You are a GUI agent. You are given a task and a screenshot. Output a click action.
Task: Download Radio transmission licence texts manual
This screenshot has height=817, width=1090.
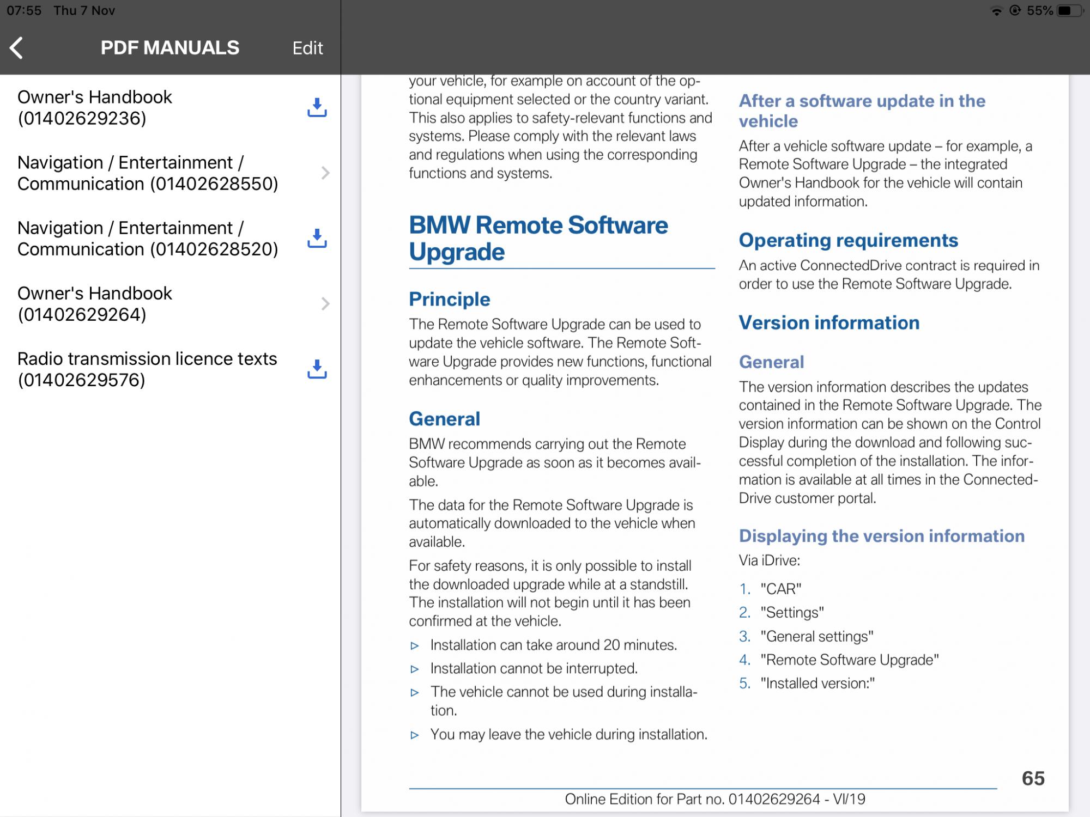pos(317,369)
